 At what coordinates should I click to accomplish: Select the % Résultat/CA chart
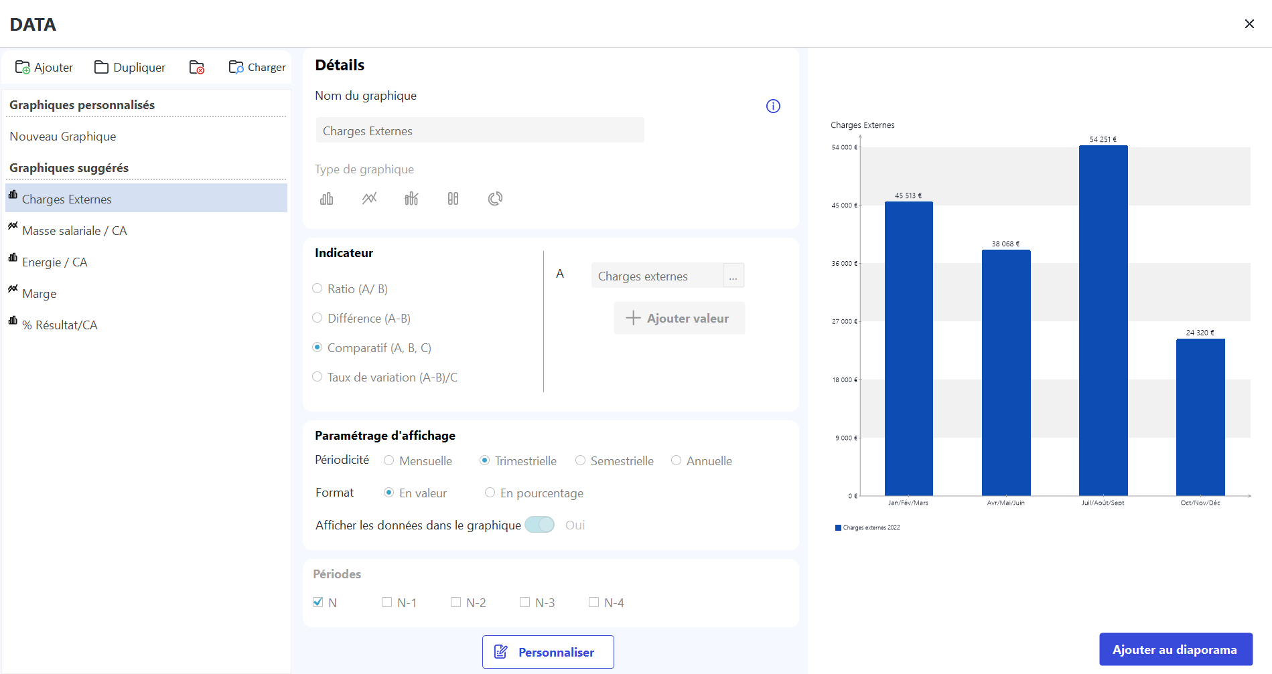coord(146,325)
